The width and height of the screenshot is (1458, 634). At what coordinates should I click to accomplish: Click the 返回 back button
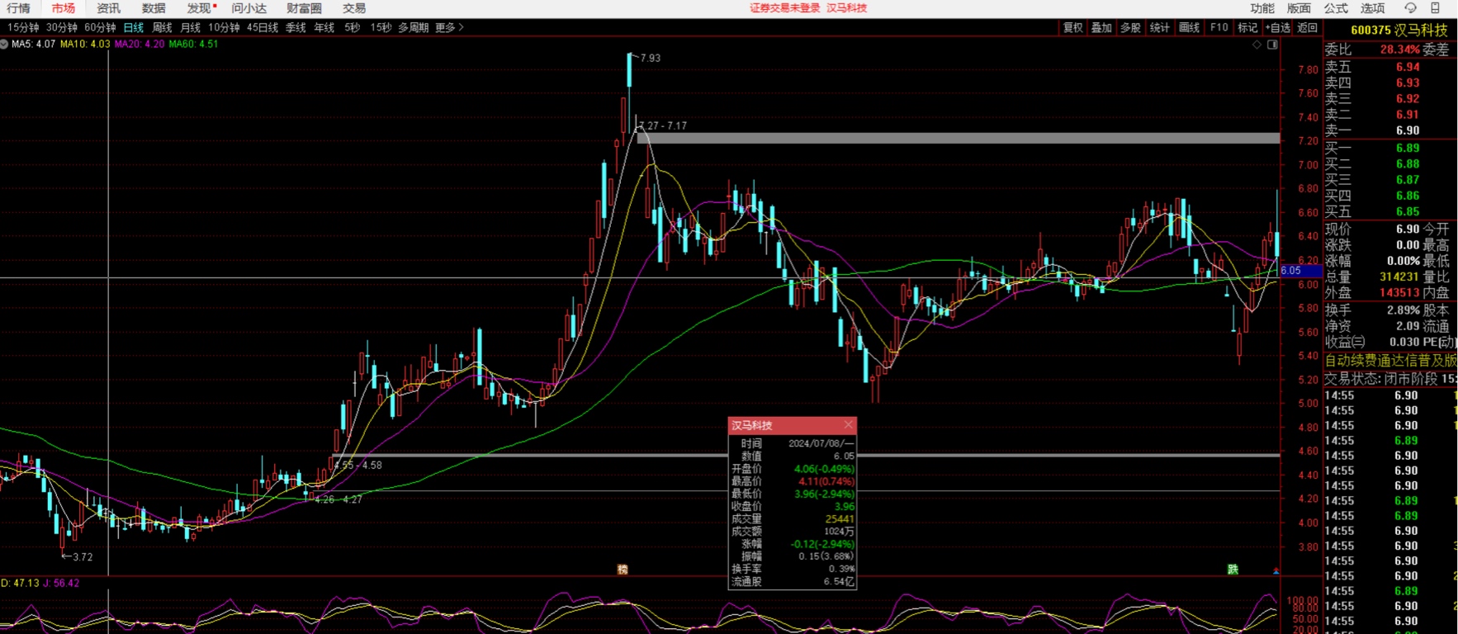click(x=1307, y=27)
